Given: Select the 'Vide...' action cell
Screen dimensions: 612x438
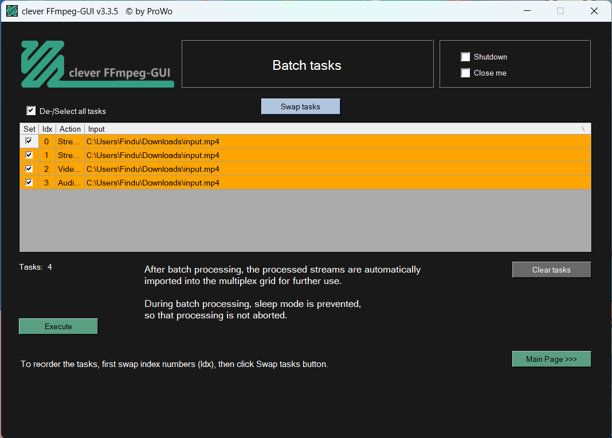Looking at the screenshot, I should click(70, 169).
